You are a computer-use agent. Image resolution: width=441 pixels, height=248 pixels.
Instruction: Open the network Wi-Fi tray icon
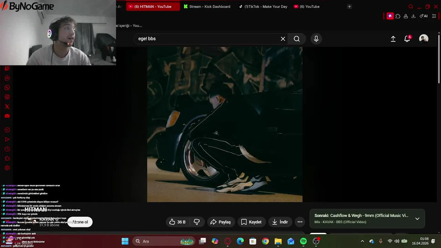coord(390,241)
